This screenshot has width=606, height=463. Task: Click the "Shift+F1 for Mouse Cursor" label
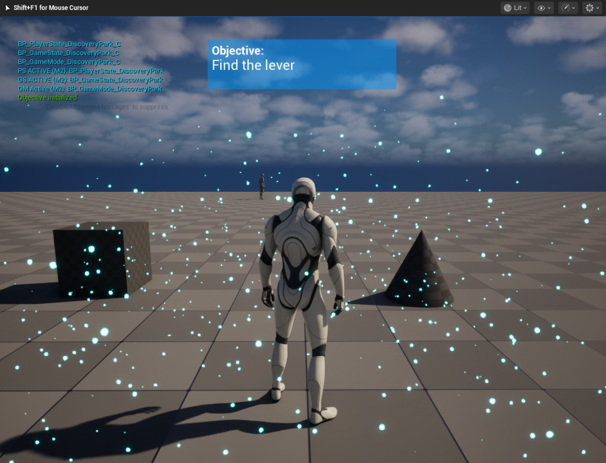click(51, 8)
